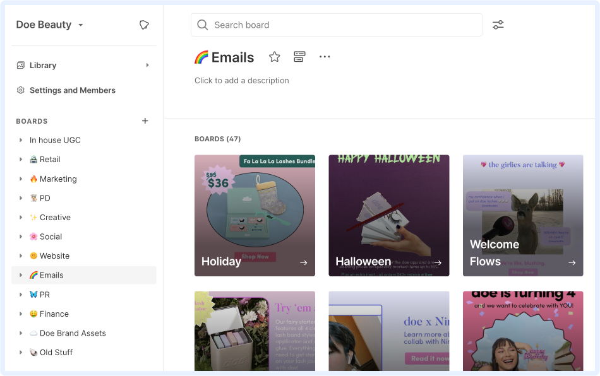Click the arrow on Welcome Flows card

572,262
